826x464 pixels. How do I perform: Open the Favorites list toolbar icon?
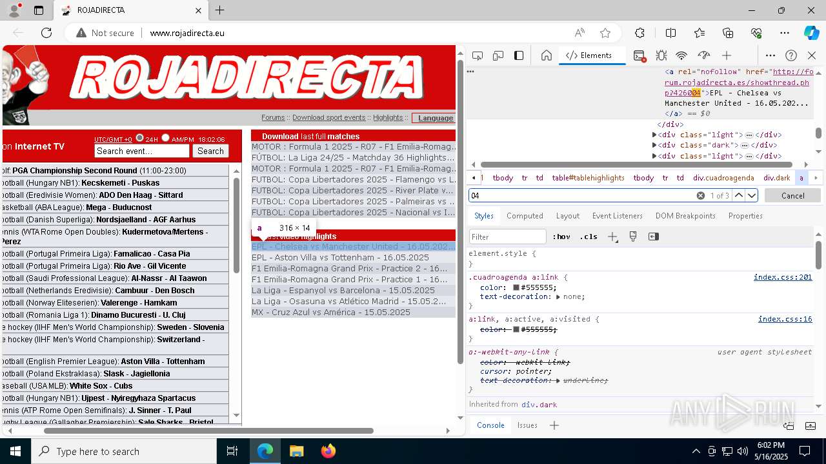(700, 33)
